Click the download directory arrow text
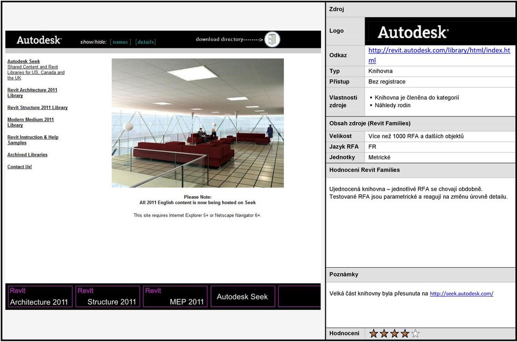Viewport: 517px width, 342px height. [229, 39]
